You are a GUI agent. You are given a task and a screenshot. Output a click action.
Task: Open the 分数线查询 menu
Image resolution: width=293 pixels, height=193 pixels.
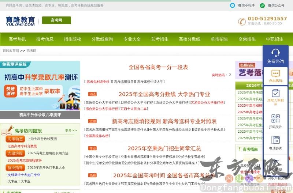coord(102,39)
